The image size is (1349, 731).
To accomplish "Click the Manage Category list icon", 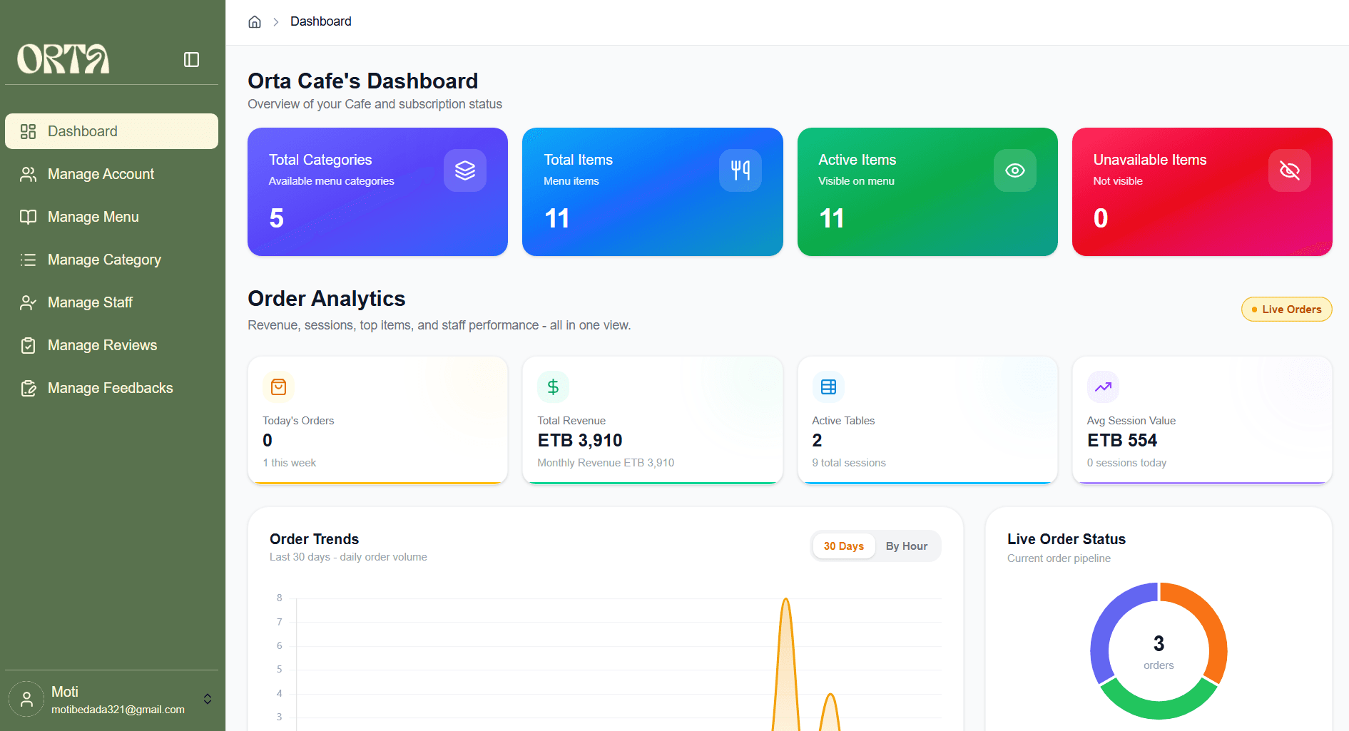I will [28, 260].
